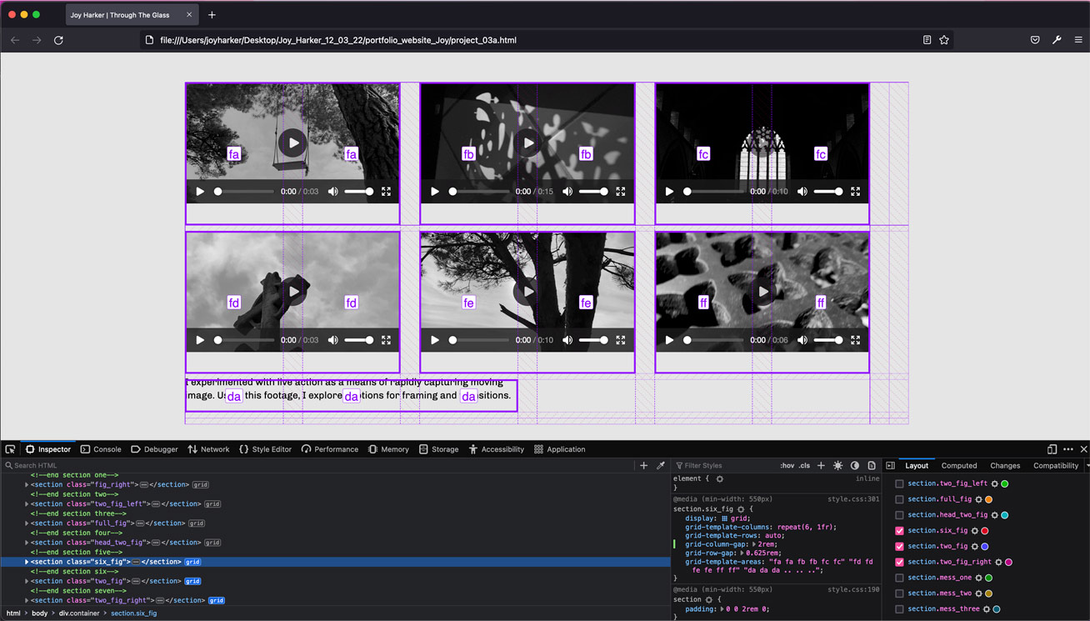This screenshot has width=1090, height=621.
Task: Toggle dark color scheme simulation icon
Action: 854,465
